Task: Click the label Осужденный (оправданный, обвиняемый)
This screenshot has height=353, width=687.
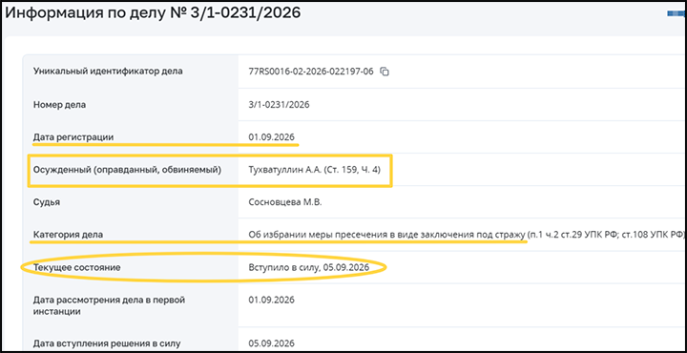Action: [x=127, y=170]
